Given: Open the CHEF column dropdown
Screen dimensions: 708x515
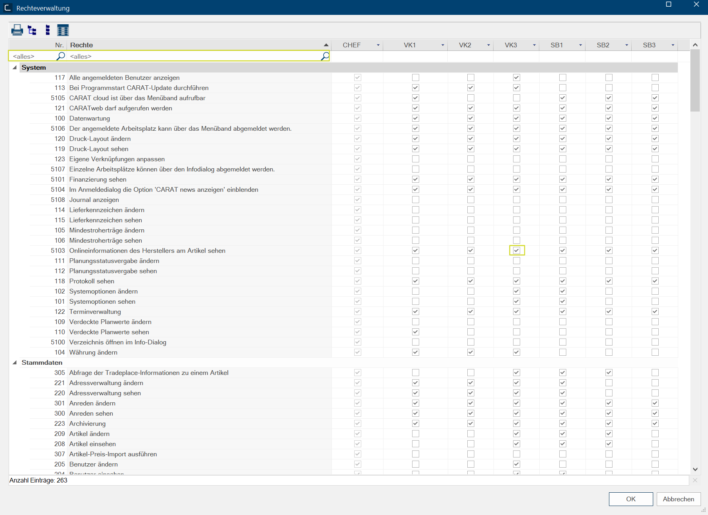Looking at the screenshot, I should click(x=378, y=45).
